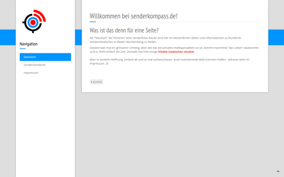The height and width of the screenshot is (177, 284).
Task: Click the « Zurück back button
Action: pos(97,82)
